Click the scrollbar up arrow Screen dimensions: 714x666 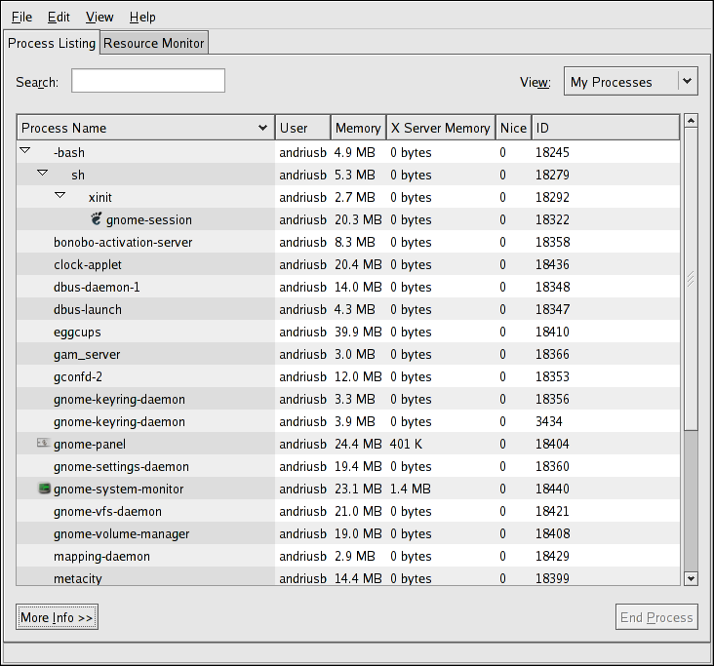pyautogui.click(x=691, y=121)
